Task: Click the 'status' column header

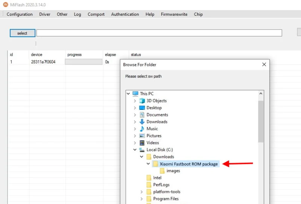Action: (x=136, y=54)
